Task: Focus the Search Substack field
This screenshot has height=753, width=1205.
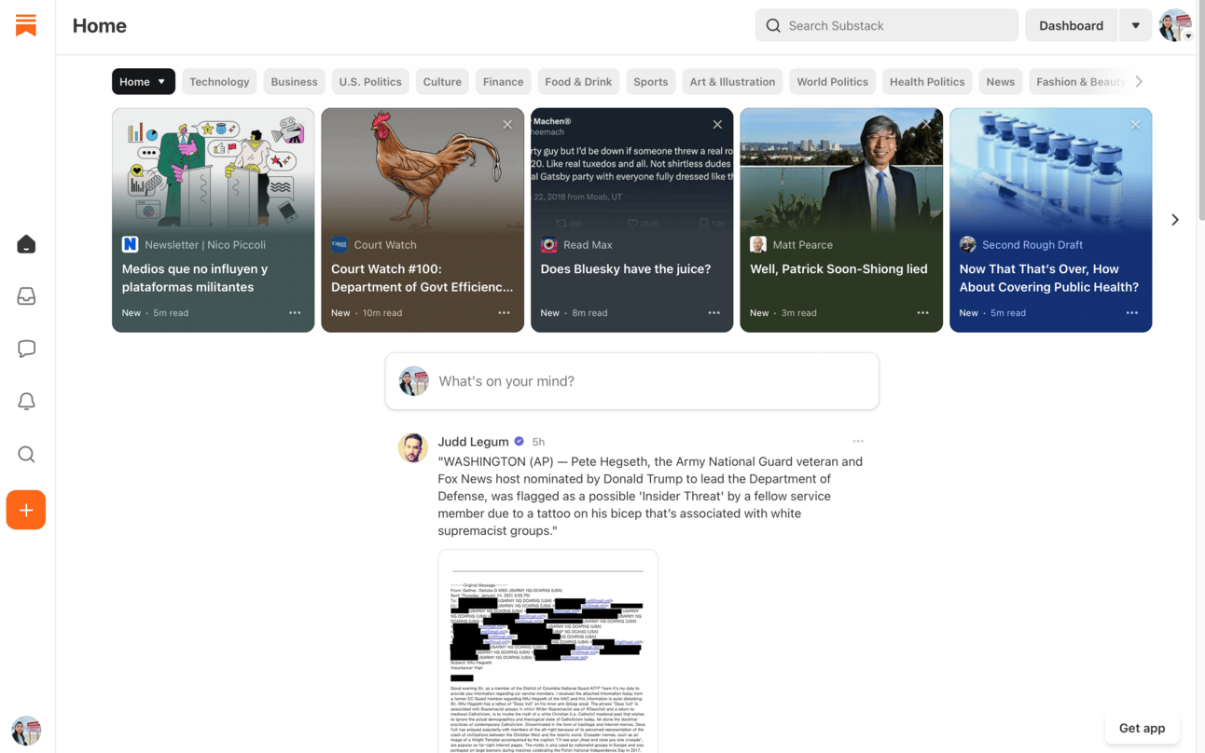Action: (x=886, y=25)
